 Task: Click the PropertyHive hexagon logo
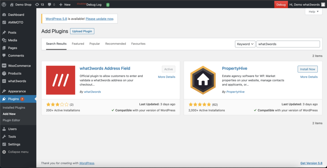pyautogui.click(x=203, y=80)
